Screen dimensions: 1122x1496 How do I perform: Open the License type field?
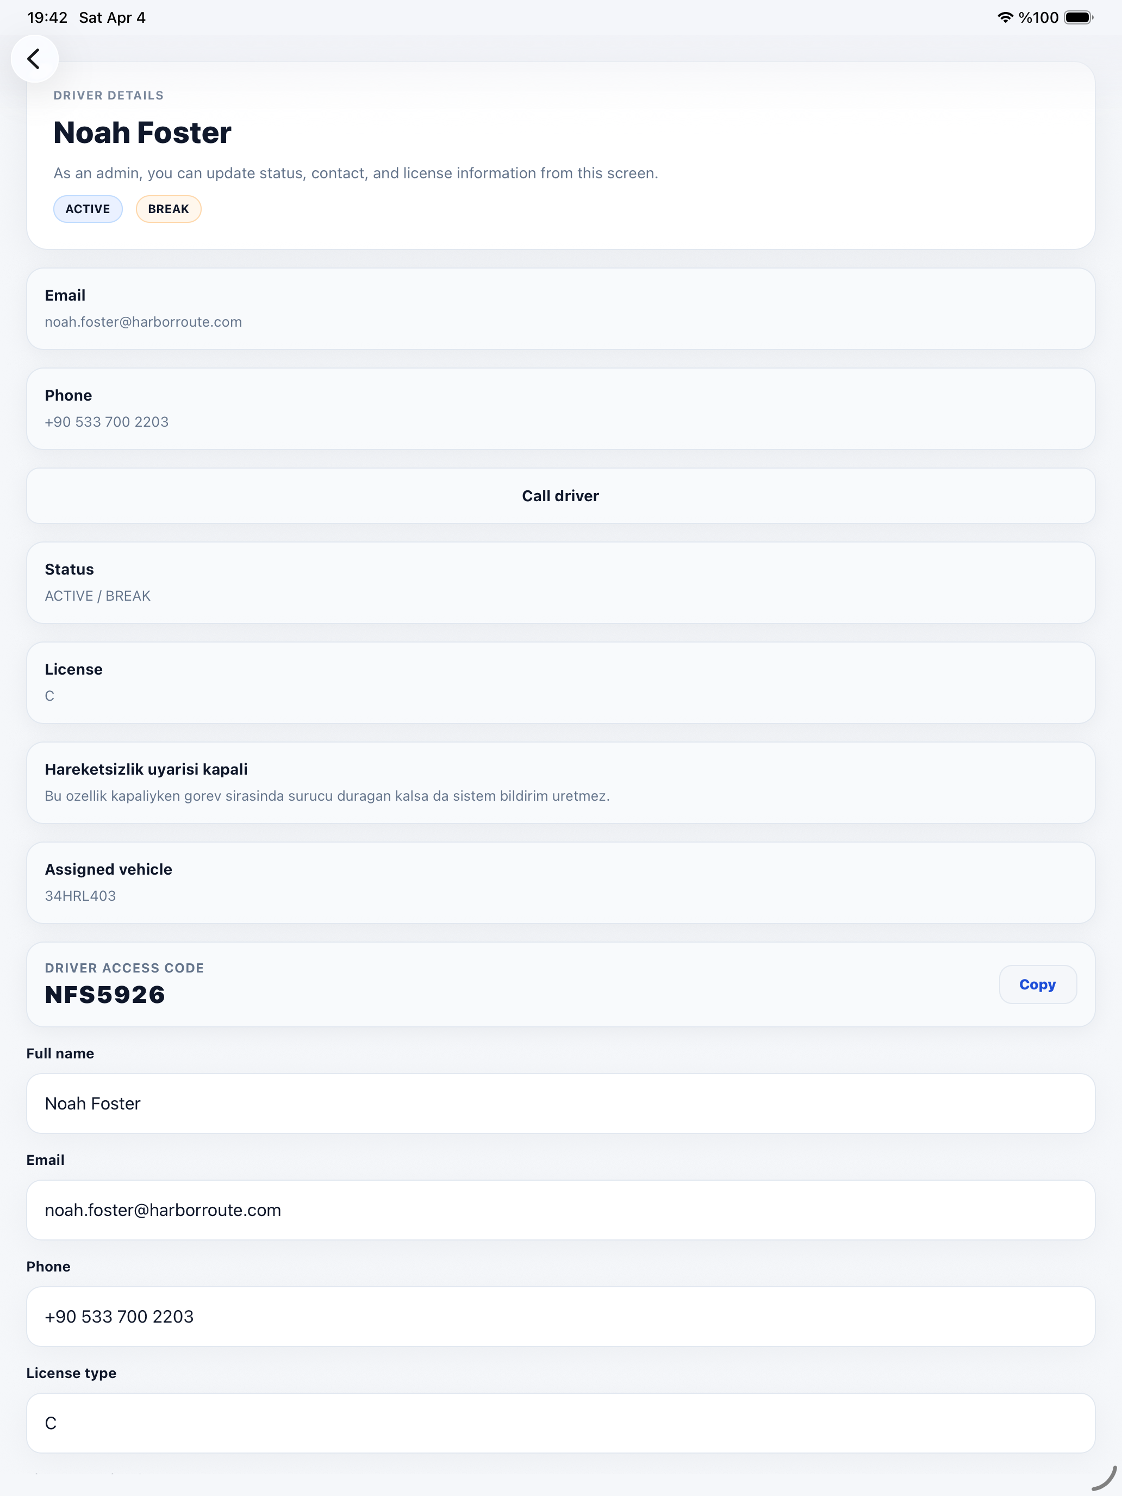pos(560,1423)
